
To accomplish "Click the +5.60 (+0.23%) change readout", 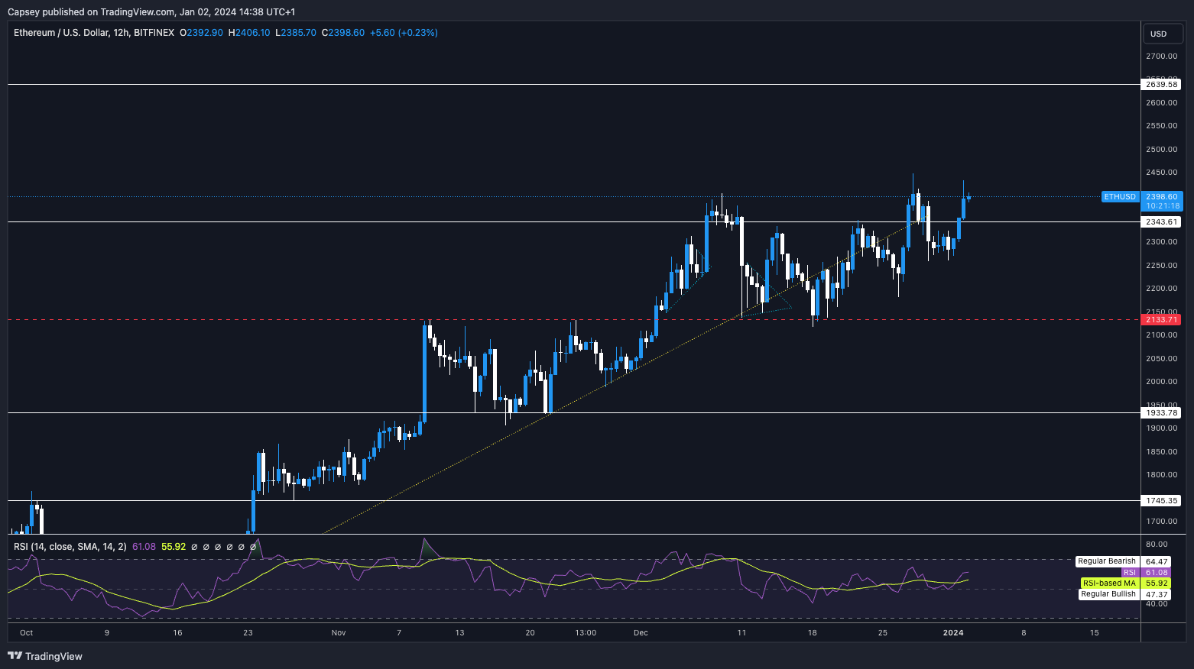I will (x=404, y=33).
